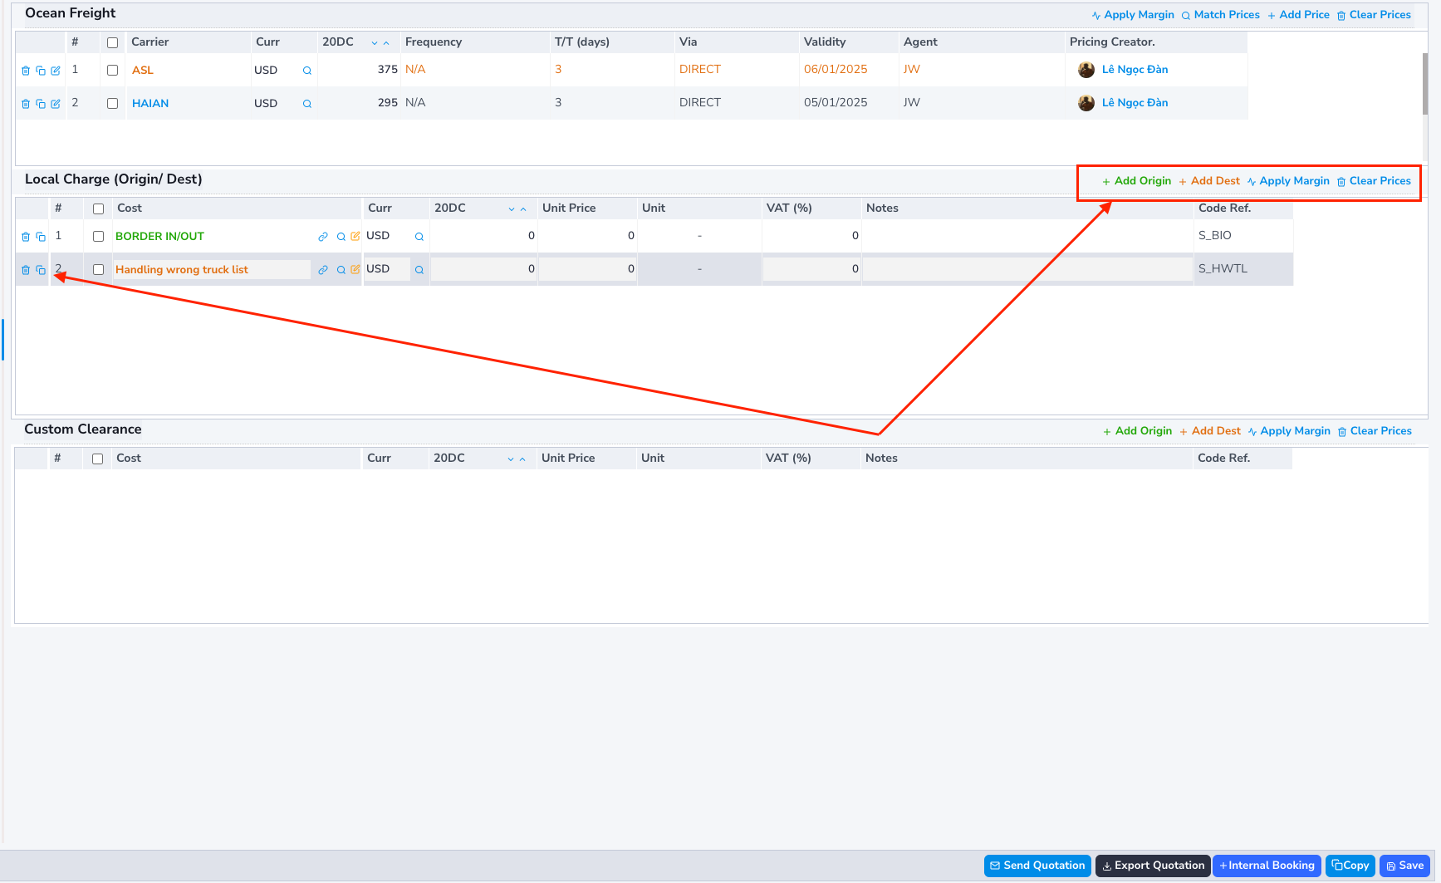The image size is (1441, 883).
Task: Delete the ASL carrier row
Action: coord(25,71)
